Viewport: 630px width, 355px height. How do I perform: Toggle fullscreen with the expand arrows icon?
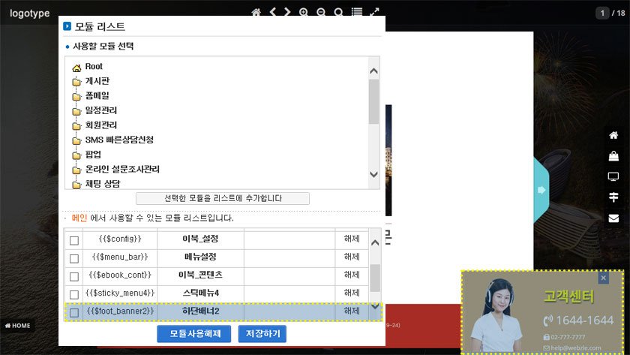375,13
